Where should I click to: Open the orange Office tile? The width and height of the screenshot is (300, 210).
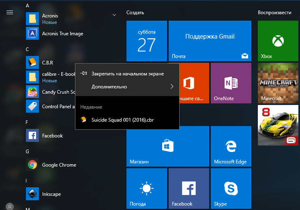pyautogui.click(x=194, y=83)
